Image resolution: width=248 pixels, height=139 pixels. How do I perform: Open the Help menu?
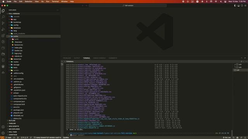coord(72,2)
